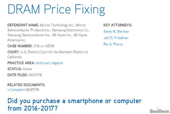Click the Active status value

(x=27, y=69)
